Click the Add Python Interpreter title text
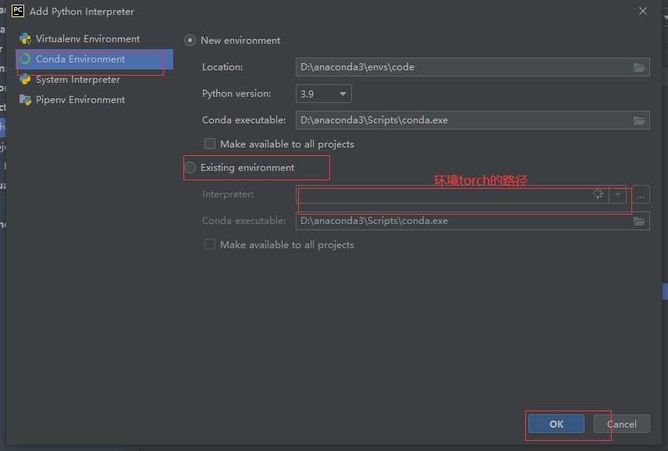Image resolution: width=668 pixels, height=451 pixels. [82, 12]
